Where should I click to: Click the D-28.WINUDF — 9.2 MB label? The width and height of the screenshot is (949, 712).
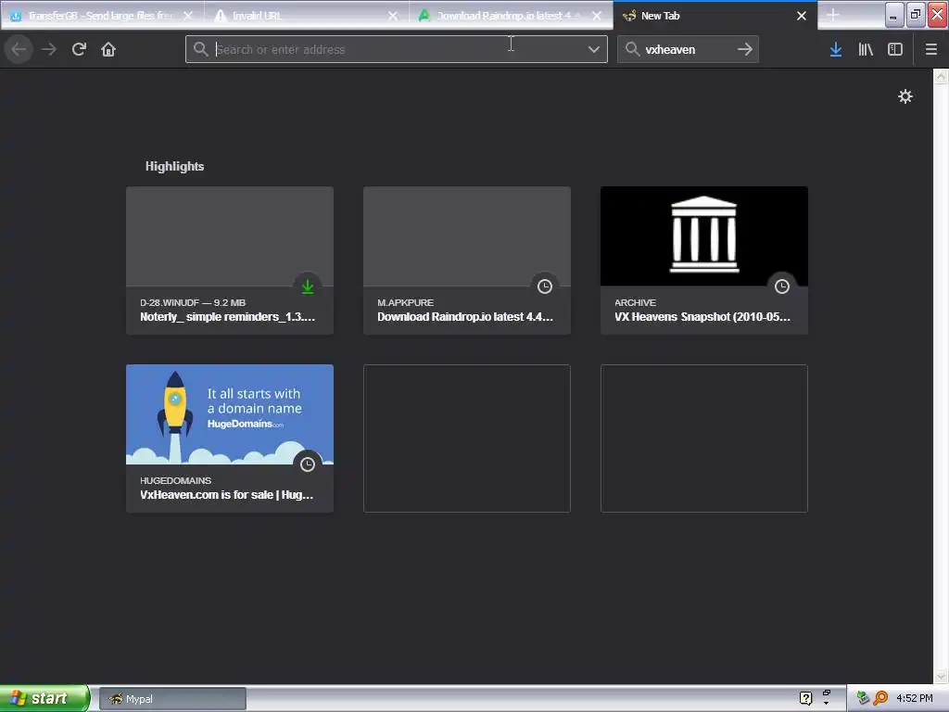point(193,303)
